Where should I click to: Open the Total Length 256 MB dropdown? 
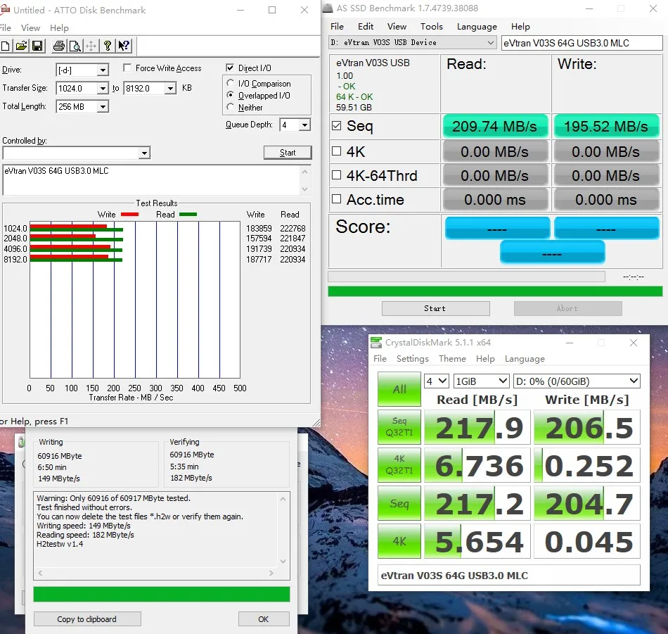tap(103, 106)
